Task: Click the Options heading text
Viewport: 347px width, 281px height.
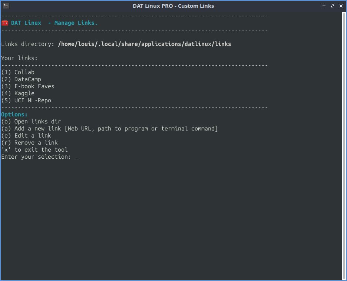Action: click(14, 114)
